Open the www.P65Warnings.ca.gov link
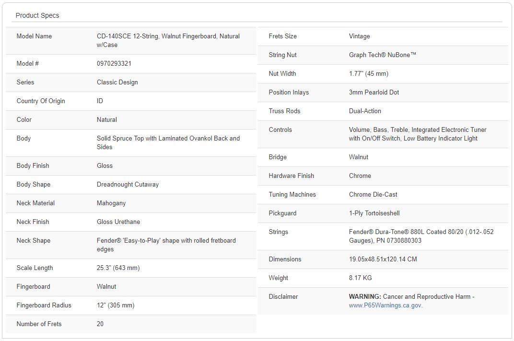 (x=385, y=305)
